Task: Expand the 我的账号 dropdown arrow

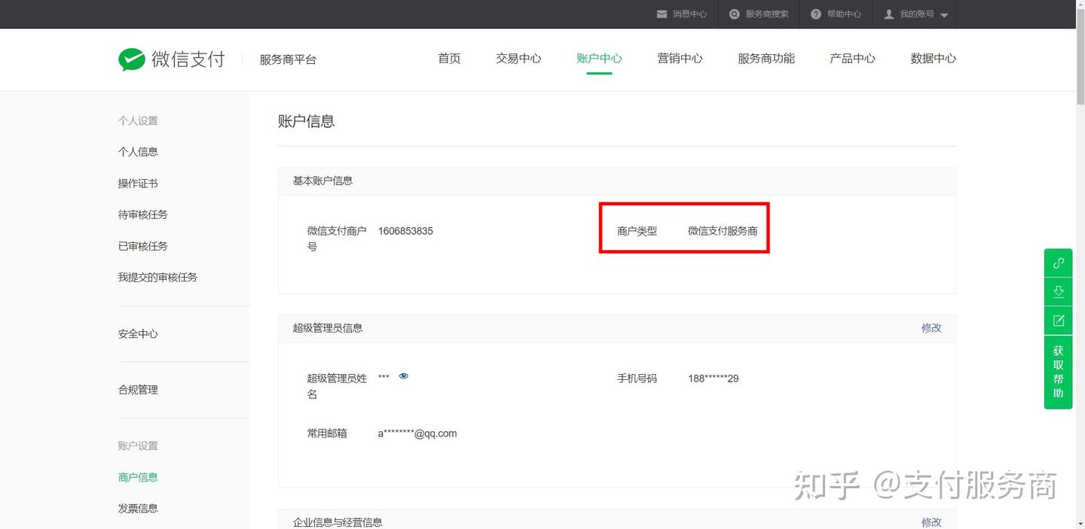Action: (x=944, y=15)
